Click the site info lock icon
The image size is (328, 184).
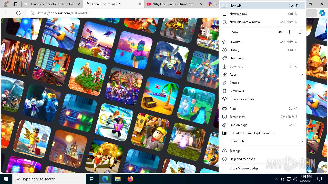32,13
